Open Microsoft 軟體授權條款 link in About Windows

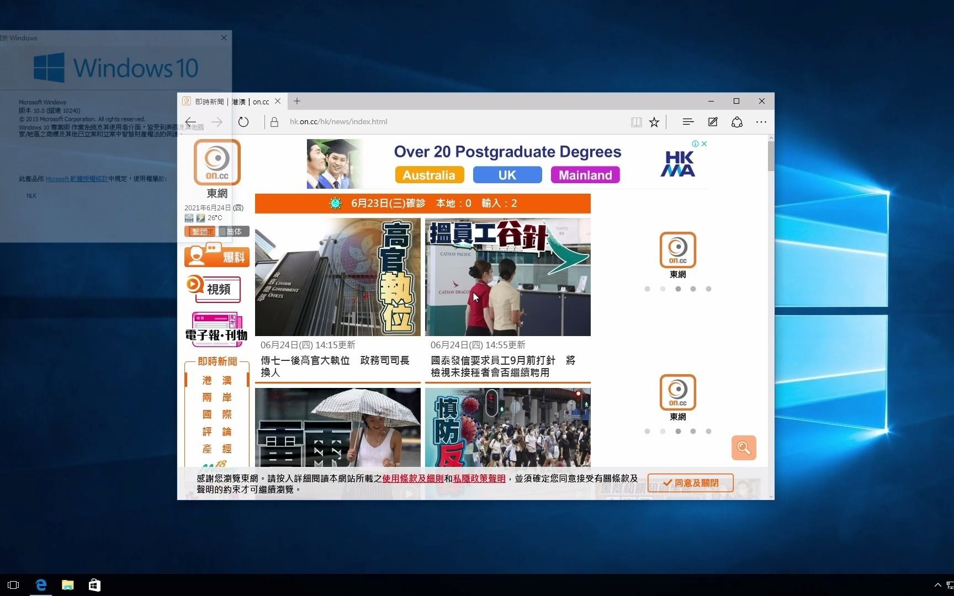pyautogui.click(x=77, y=179)
